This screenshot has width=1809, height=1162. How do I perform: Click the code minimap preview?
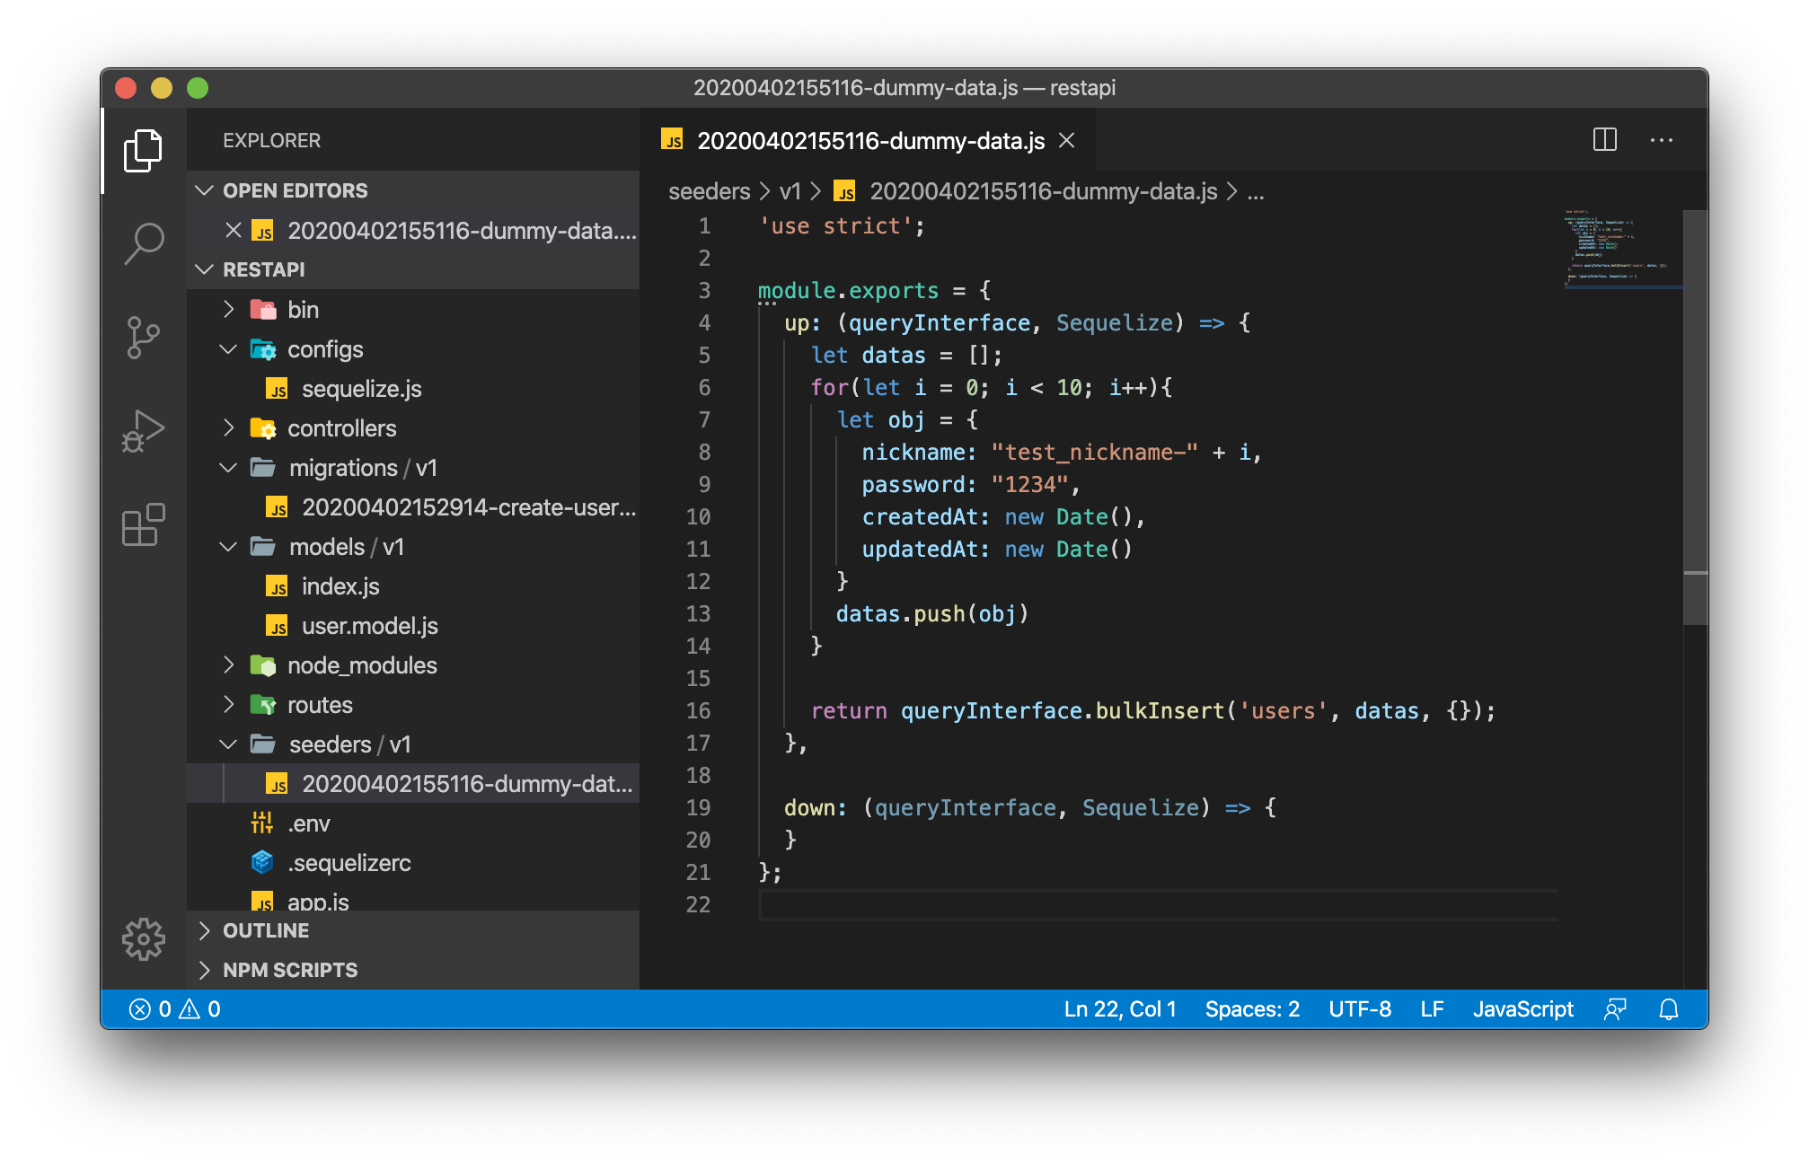pyautogui.click(x=1617, y=247)
